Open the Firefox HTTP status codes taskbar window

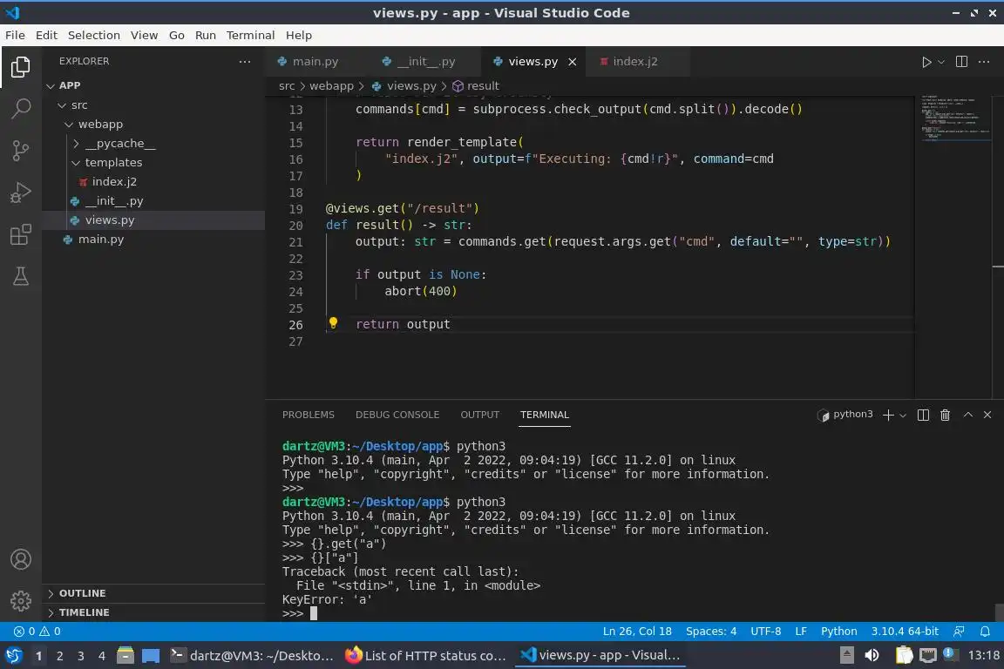click(426, 656)
